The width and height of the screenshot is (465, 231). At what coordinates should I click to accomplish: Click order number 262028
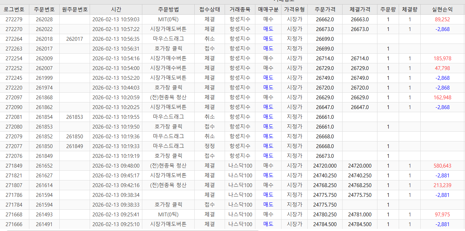pyautogui.click(x=44, y=20)
